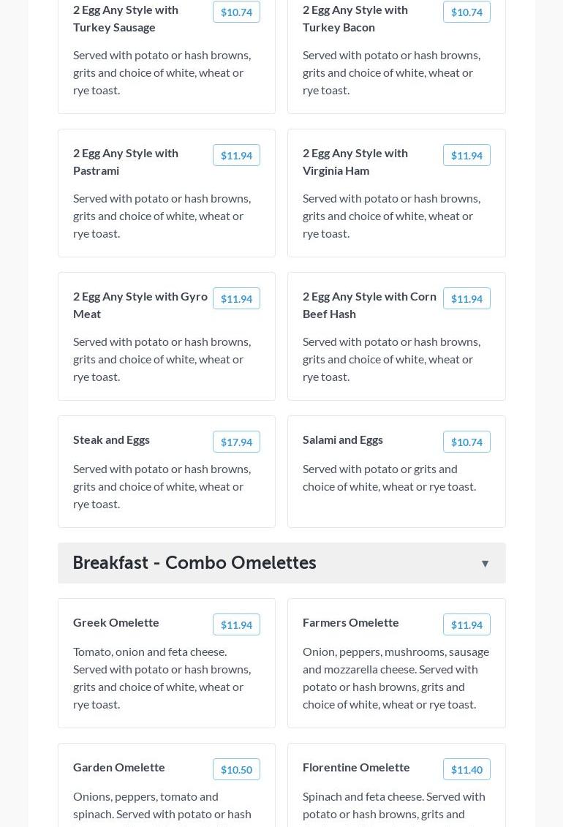563x827 pixels.
Task: Click $17.94 price for Steak and Eggs
Action: click(x=236, y=442)
